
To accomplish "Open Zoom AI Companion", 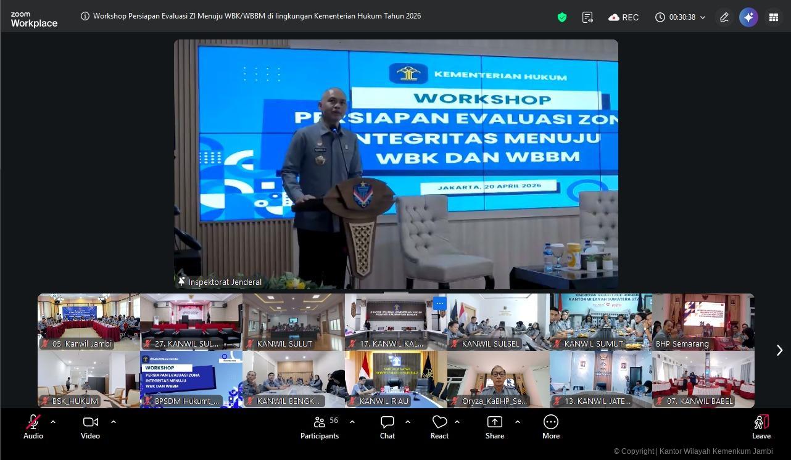I will (748, 17).
